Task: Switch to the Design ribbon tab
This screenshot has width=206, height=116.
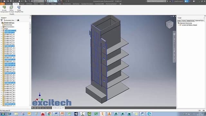Action: pos(22,4)
